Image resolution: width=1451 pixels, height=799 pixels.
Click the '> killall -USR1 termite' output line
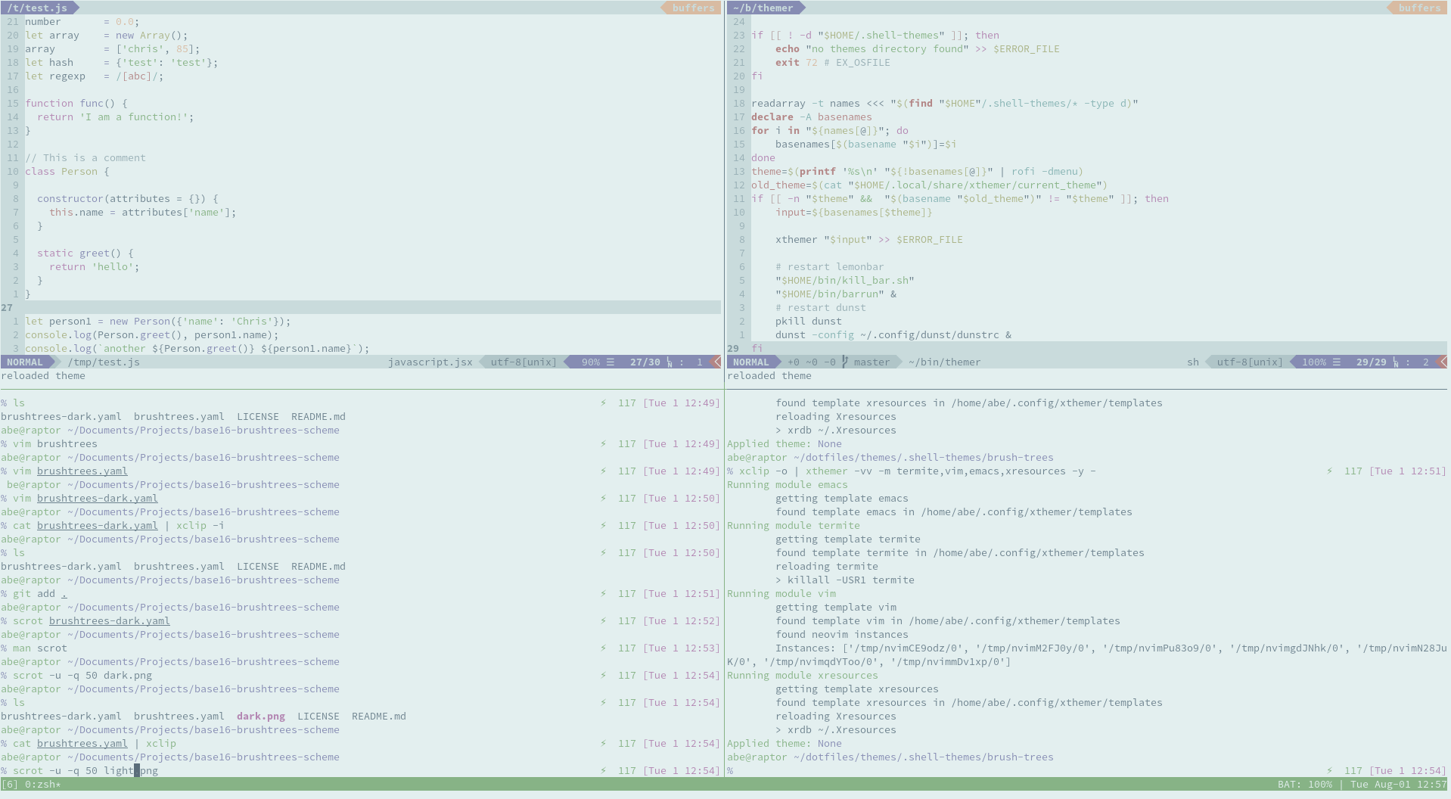click(845, 580)
